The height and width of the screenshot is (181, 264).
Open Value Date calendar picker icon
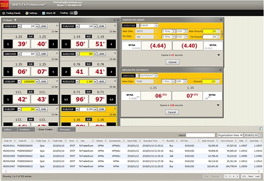(x=156, y=82)
